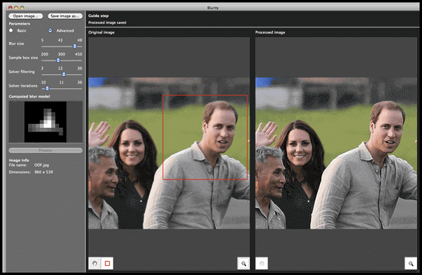This screenshot has height=275, width=422.
Task: Click the 'Guide step' heading
Action: click(98, 16)
